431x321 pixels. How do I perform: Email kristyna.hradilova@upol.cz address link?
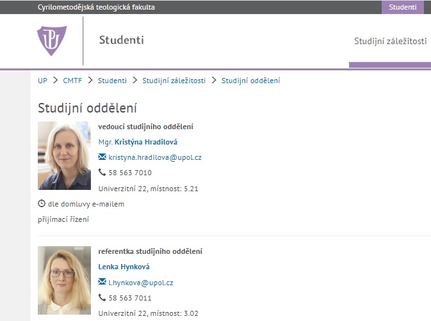pyautogui.click(x=155, y=157)
